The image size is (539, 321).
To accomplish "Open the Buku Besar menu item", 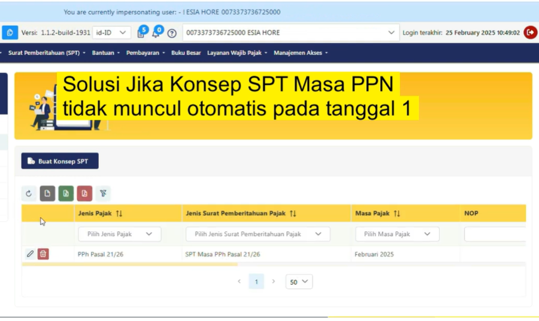I will [x=186, y=53].
